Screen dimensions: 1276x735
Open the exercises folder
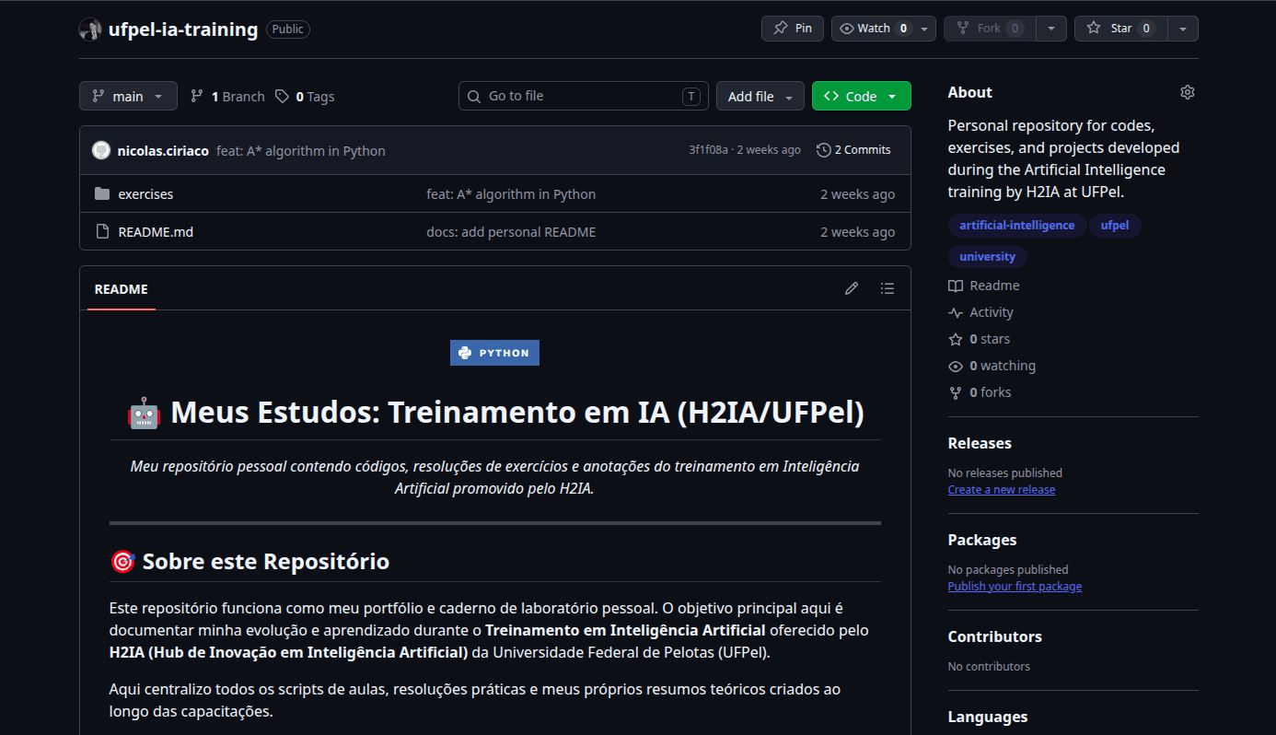pyautogui.click(x=145, y=194)
